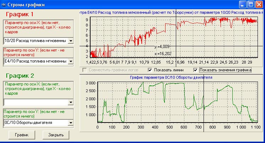Image resolution: width=265 pixels, height=143 pixels.
Task: Expand График 1 X-axis parameter dropdown arrow
Action: tap(70, 41)
